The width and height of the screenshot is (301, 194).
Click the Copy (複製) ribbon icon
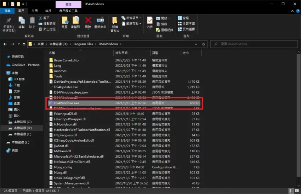click(22, 23)
